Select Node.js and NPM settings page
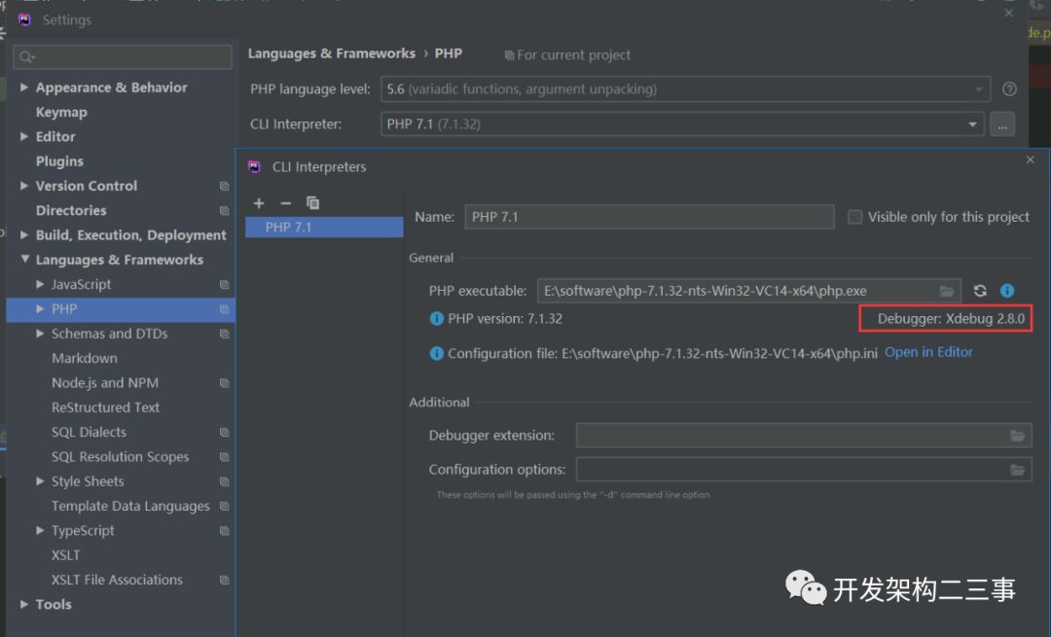Viewport: 1051px width, 637px height. tap(105, 383)
